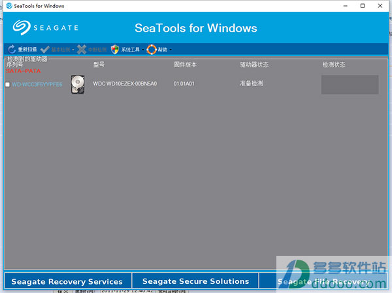Click the model text WDC WD10EZEX-00BN5A0
The height and width of the screenshot is (293, 392).
125,84
